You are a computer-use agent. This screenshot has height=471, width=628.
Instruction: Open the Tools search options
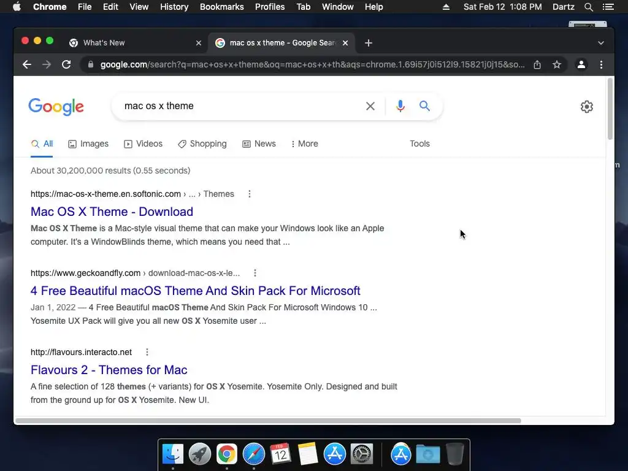419,144
